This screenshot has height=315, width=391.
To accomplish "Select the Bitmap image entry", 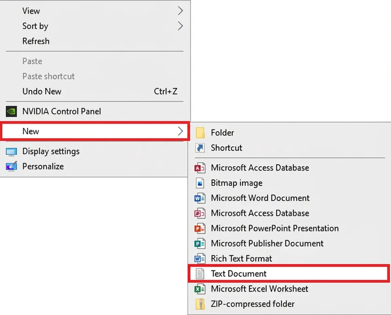I will click(x=288, y=183).
